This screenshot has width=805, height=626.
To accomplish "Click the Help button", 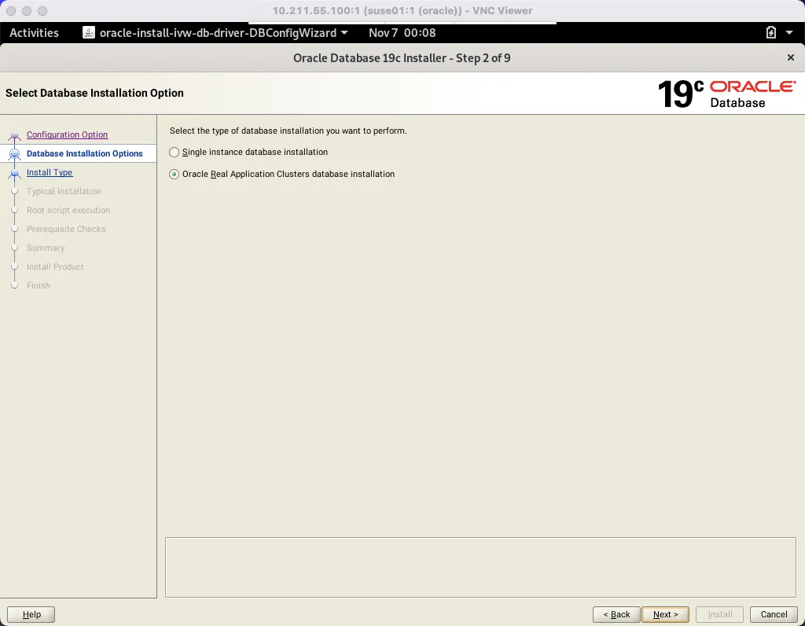I will coord(31,614).
